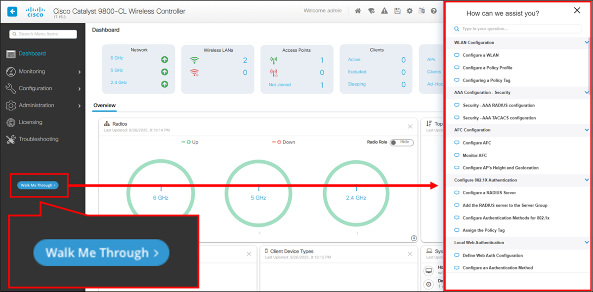Click the red access point antenna icon
The width and height of the screenshot is (593, 292).
pos(273,73)
